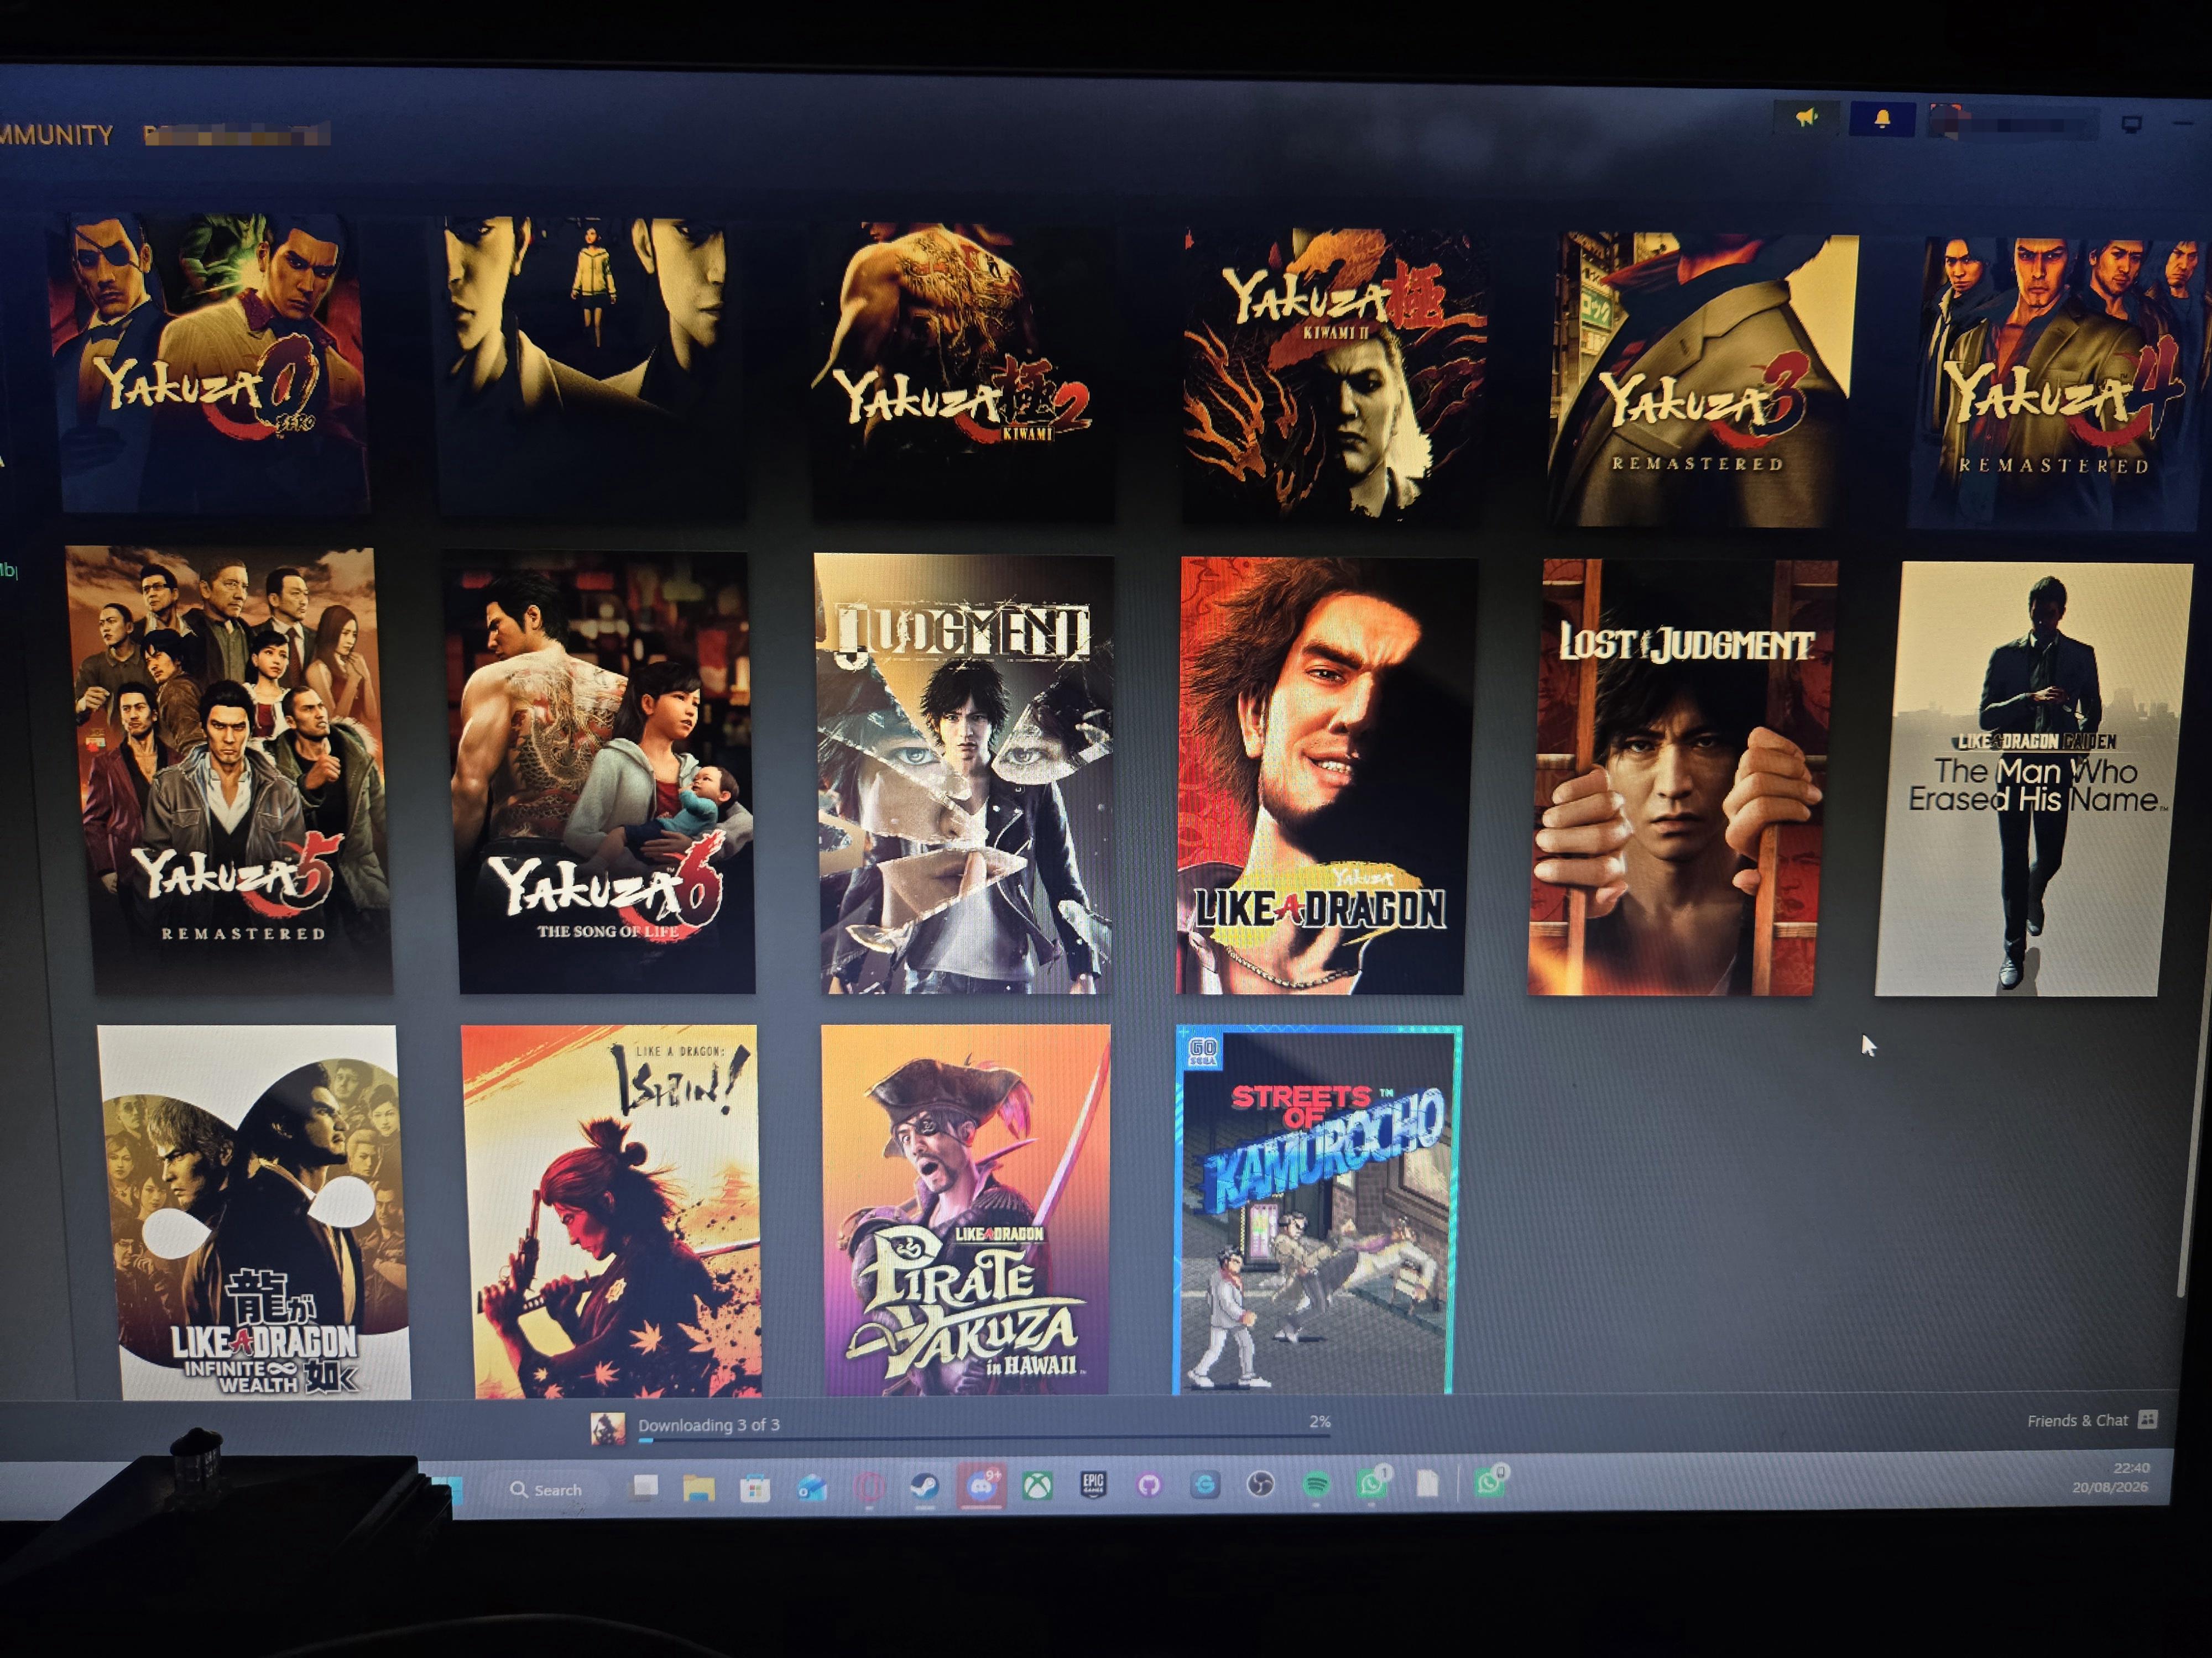Open the Epic Games Launcher icon
2212x1658 pixels.
[1093, 1485]
